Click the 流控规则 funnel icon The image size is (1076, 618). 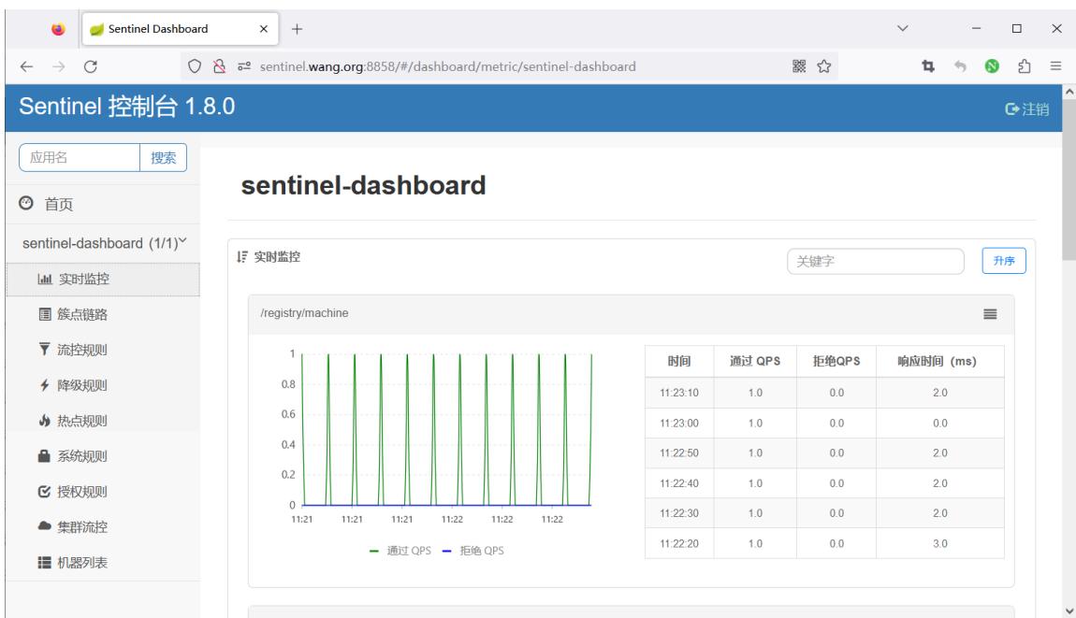click(x=45, y=349)
